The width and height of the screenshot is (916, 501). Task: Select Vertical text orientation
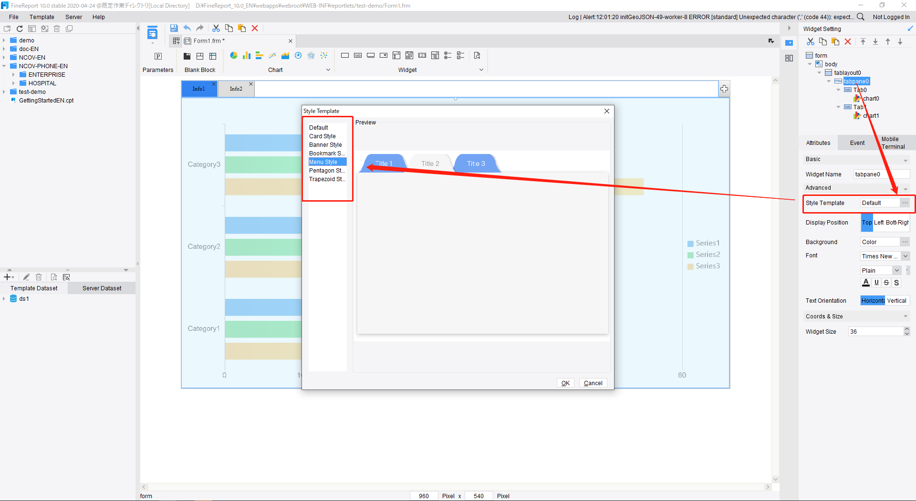[x=897, y=301]
